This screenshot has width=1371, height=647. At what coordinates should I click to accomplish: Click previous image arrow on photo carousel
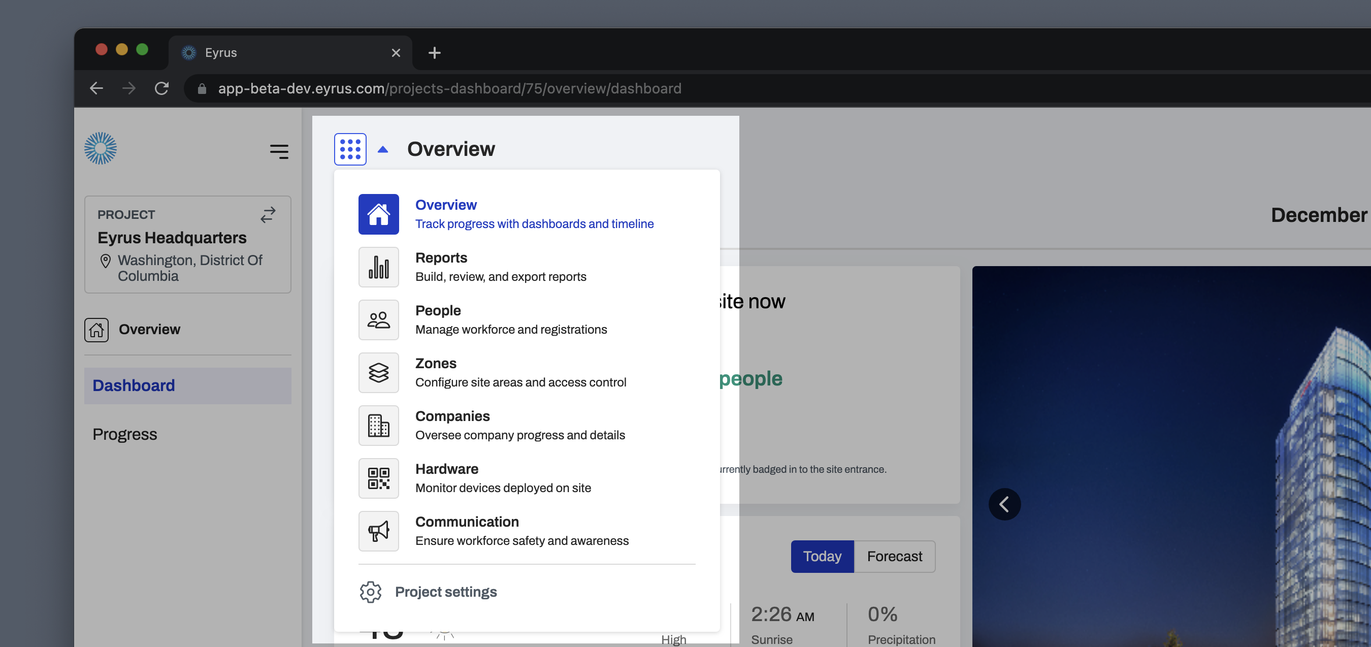coord(1004,504)
